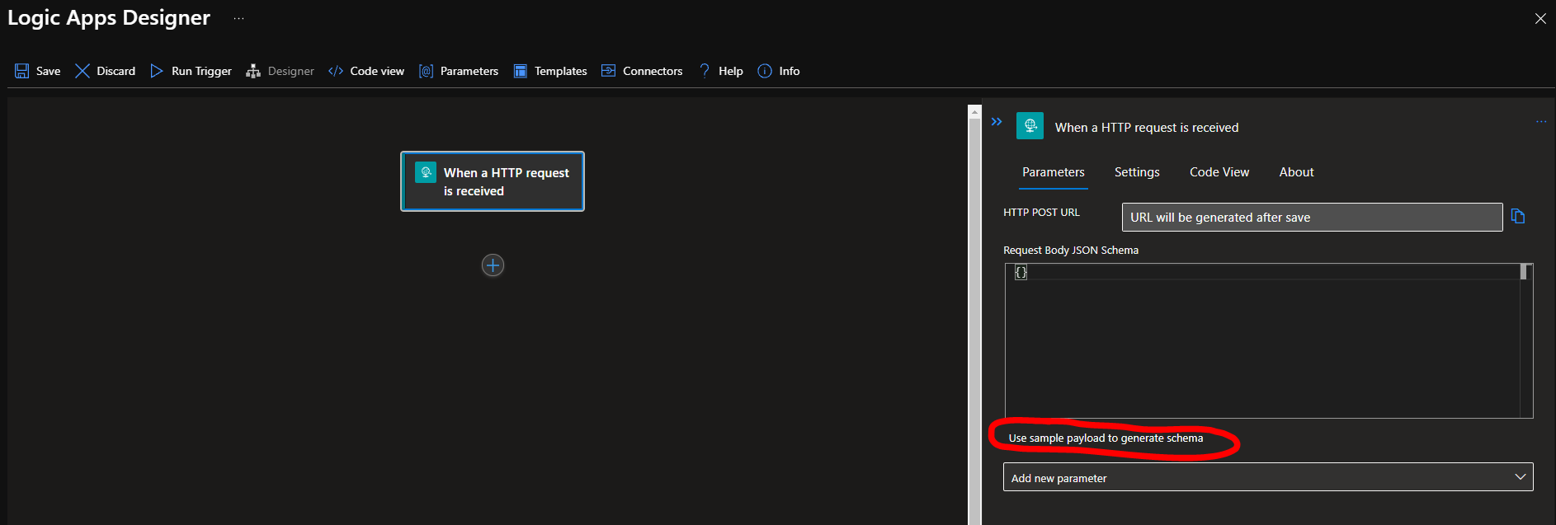The height and width of the screenshot is (525, 1556).
Task: Click the Help question mark icon
Action: point(705,71)
